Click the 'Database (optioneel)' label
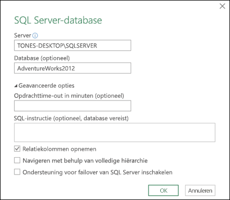The height and width of the screenshot is (200, 230). pyautogui.click(x=42, y=58)
